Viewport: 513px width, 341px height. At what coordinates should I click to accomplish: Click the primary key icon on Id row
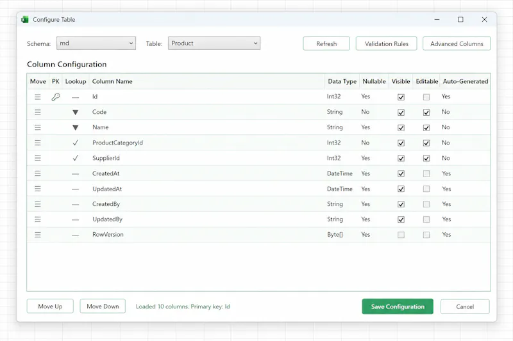point(56,97)
